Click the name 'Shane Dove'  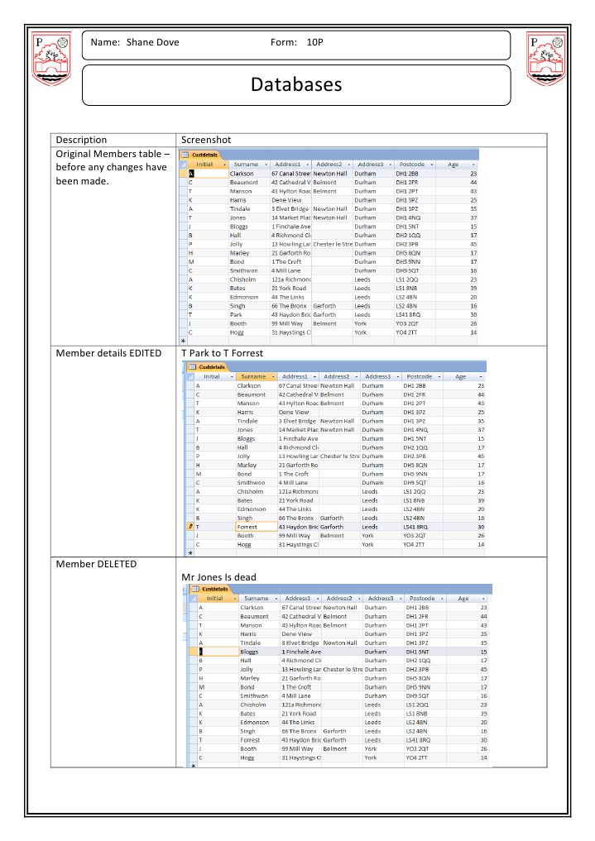coord(153,42)
